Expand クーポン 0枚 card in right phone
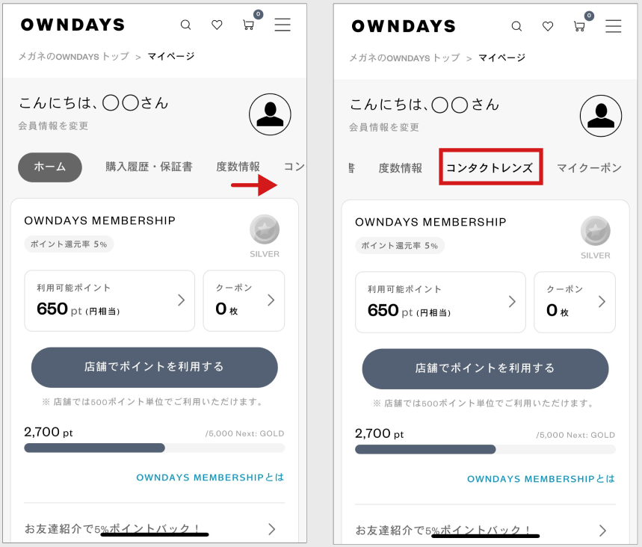This screenshot has width=642, height=547. pyautogui.click(x=575, y=302)
